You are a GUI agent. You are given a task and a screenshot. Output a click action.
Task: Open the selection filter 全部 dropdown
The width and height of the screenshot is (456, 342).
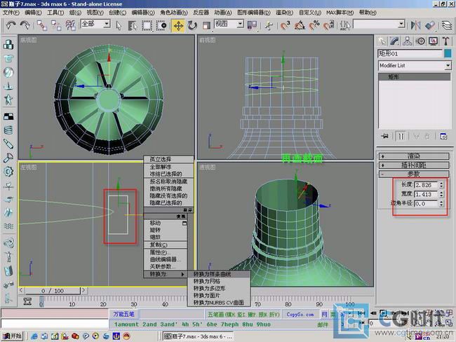pos(107,24)
